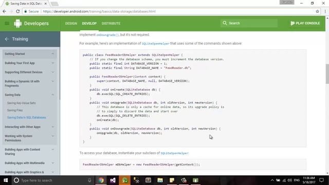Open the DEVELOP tab

coord(89,23)
